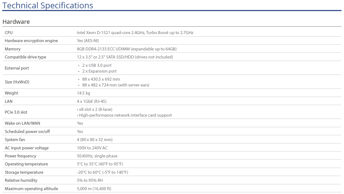Screen dimensions: 344x194
Task: Click the 100V to 240V AC value
Action: [x=92, y=148]
